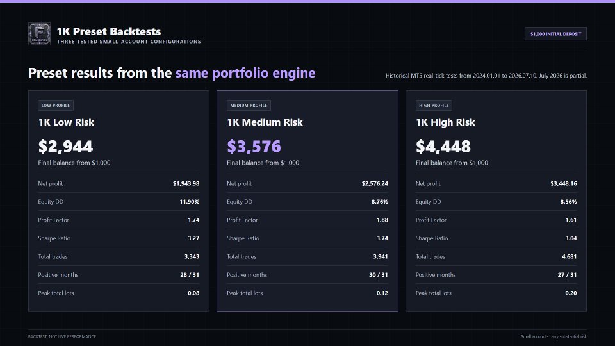Screen dimensions: 615x346
Task: Click High Risk Peak total lots 0.20
Action: click(x=571, y=293)
